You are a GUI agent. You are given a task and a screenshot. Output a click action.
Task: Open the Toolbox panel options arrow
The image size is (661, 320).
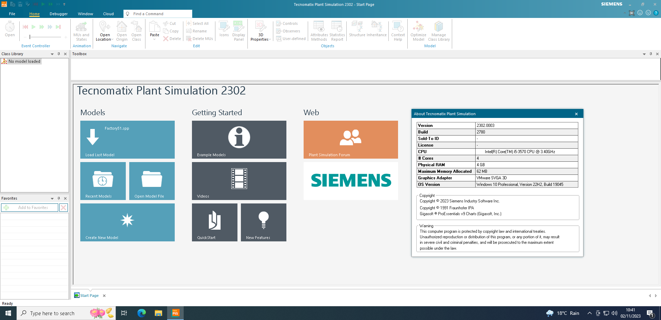coord(644,54)
